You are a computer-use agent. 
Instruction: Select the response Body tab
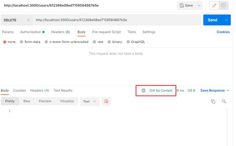5,91
